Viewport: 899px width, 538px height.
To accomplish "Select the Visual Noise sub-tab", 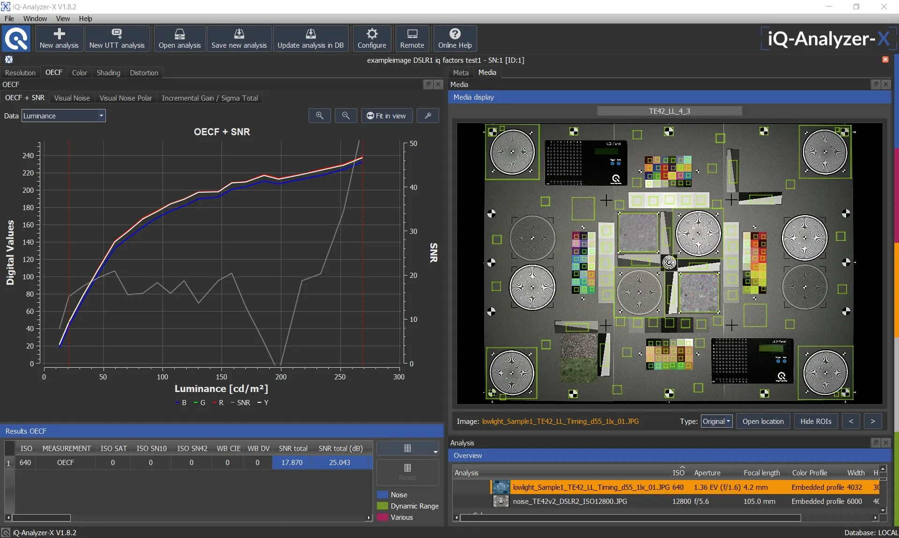I will tap(72, 98).
